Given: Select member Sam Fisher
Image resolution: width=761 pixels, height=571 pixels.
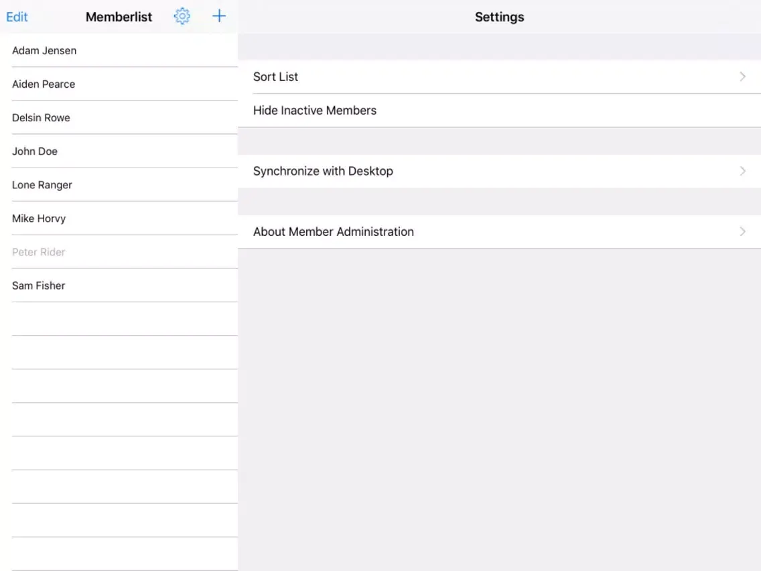Looking at the screenshot, I should 119,285.
